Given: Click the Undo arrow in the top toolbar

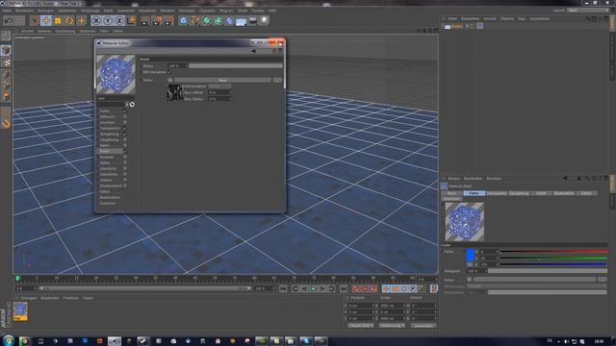Looking at the screenshot, I should pos(9,20).
